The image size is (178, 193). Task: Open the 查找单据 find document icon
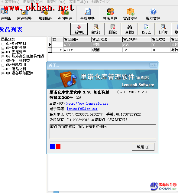[87, 15]
